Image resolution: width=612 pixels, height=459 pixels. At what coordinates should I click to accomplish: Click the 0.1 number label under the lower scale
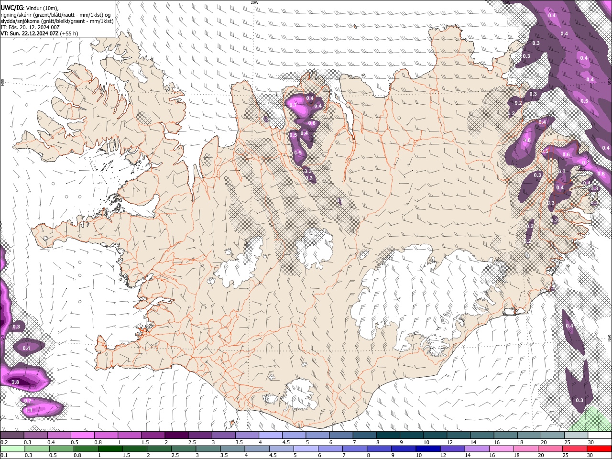(4, 456)
